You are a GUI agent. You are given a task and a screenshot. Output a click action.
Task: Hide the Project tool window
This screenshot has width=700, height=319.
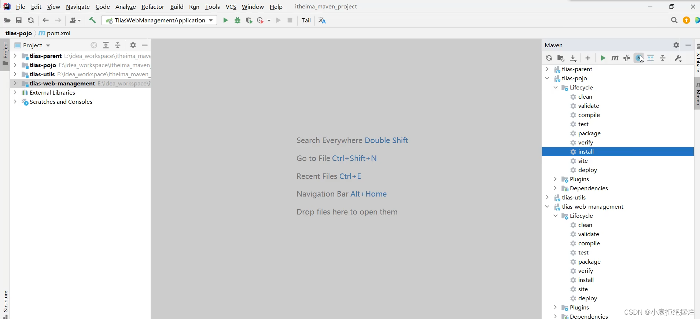145,45
